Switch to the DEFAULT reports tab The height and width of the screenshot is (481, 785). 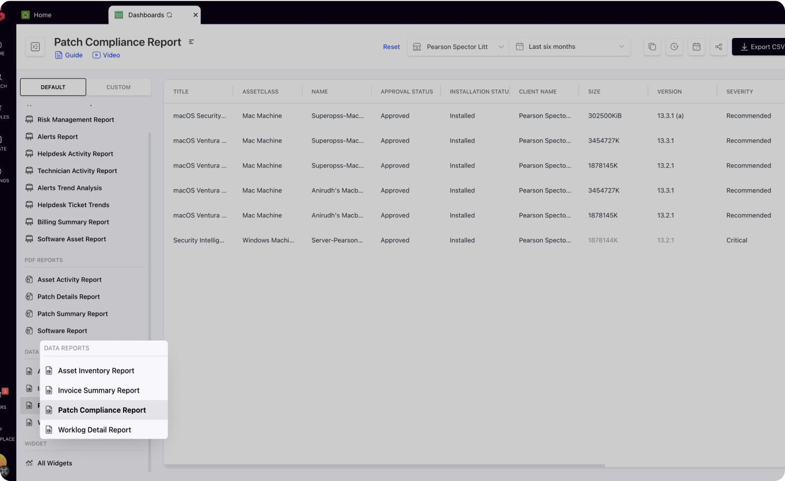[x=53, y=87]
